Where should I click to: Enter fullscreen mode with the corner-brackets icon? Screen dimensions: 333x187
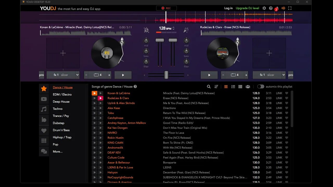[x=290, y=8]
